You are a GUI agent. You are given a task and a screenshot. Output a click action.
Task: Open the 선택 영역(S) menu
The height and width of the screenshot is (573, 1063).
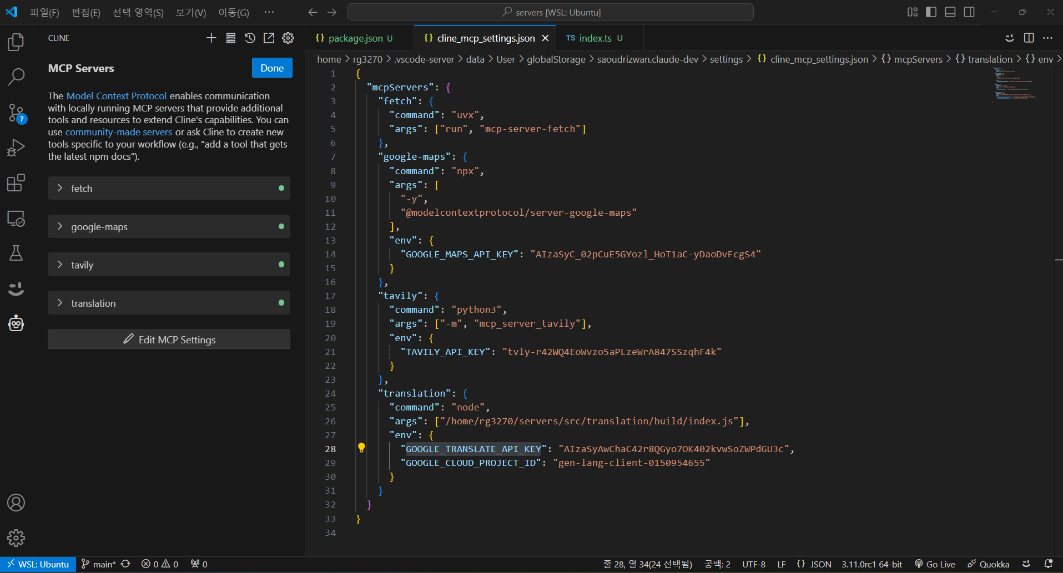click(x=138, y=12)
